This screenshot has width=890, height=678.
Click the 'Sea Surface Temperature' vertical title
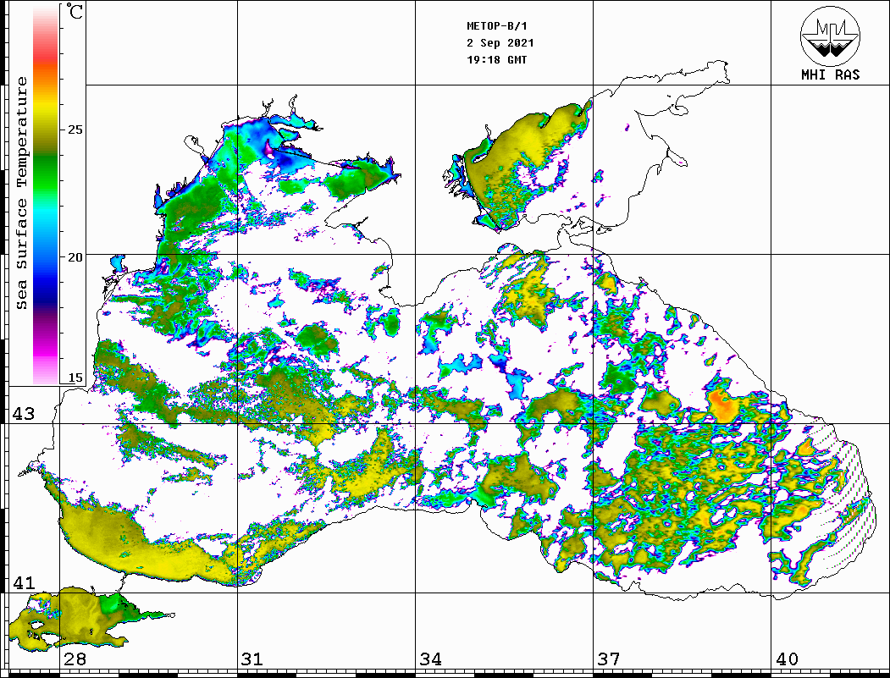(21, 194)
